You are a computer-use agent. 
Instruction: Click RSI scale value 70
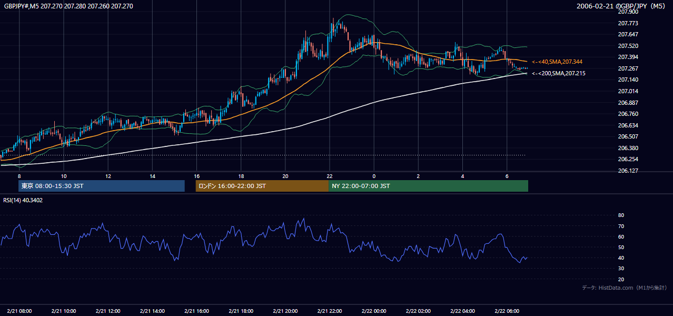pyautogui.click(x=621, y=226)
